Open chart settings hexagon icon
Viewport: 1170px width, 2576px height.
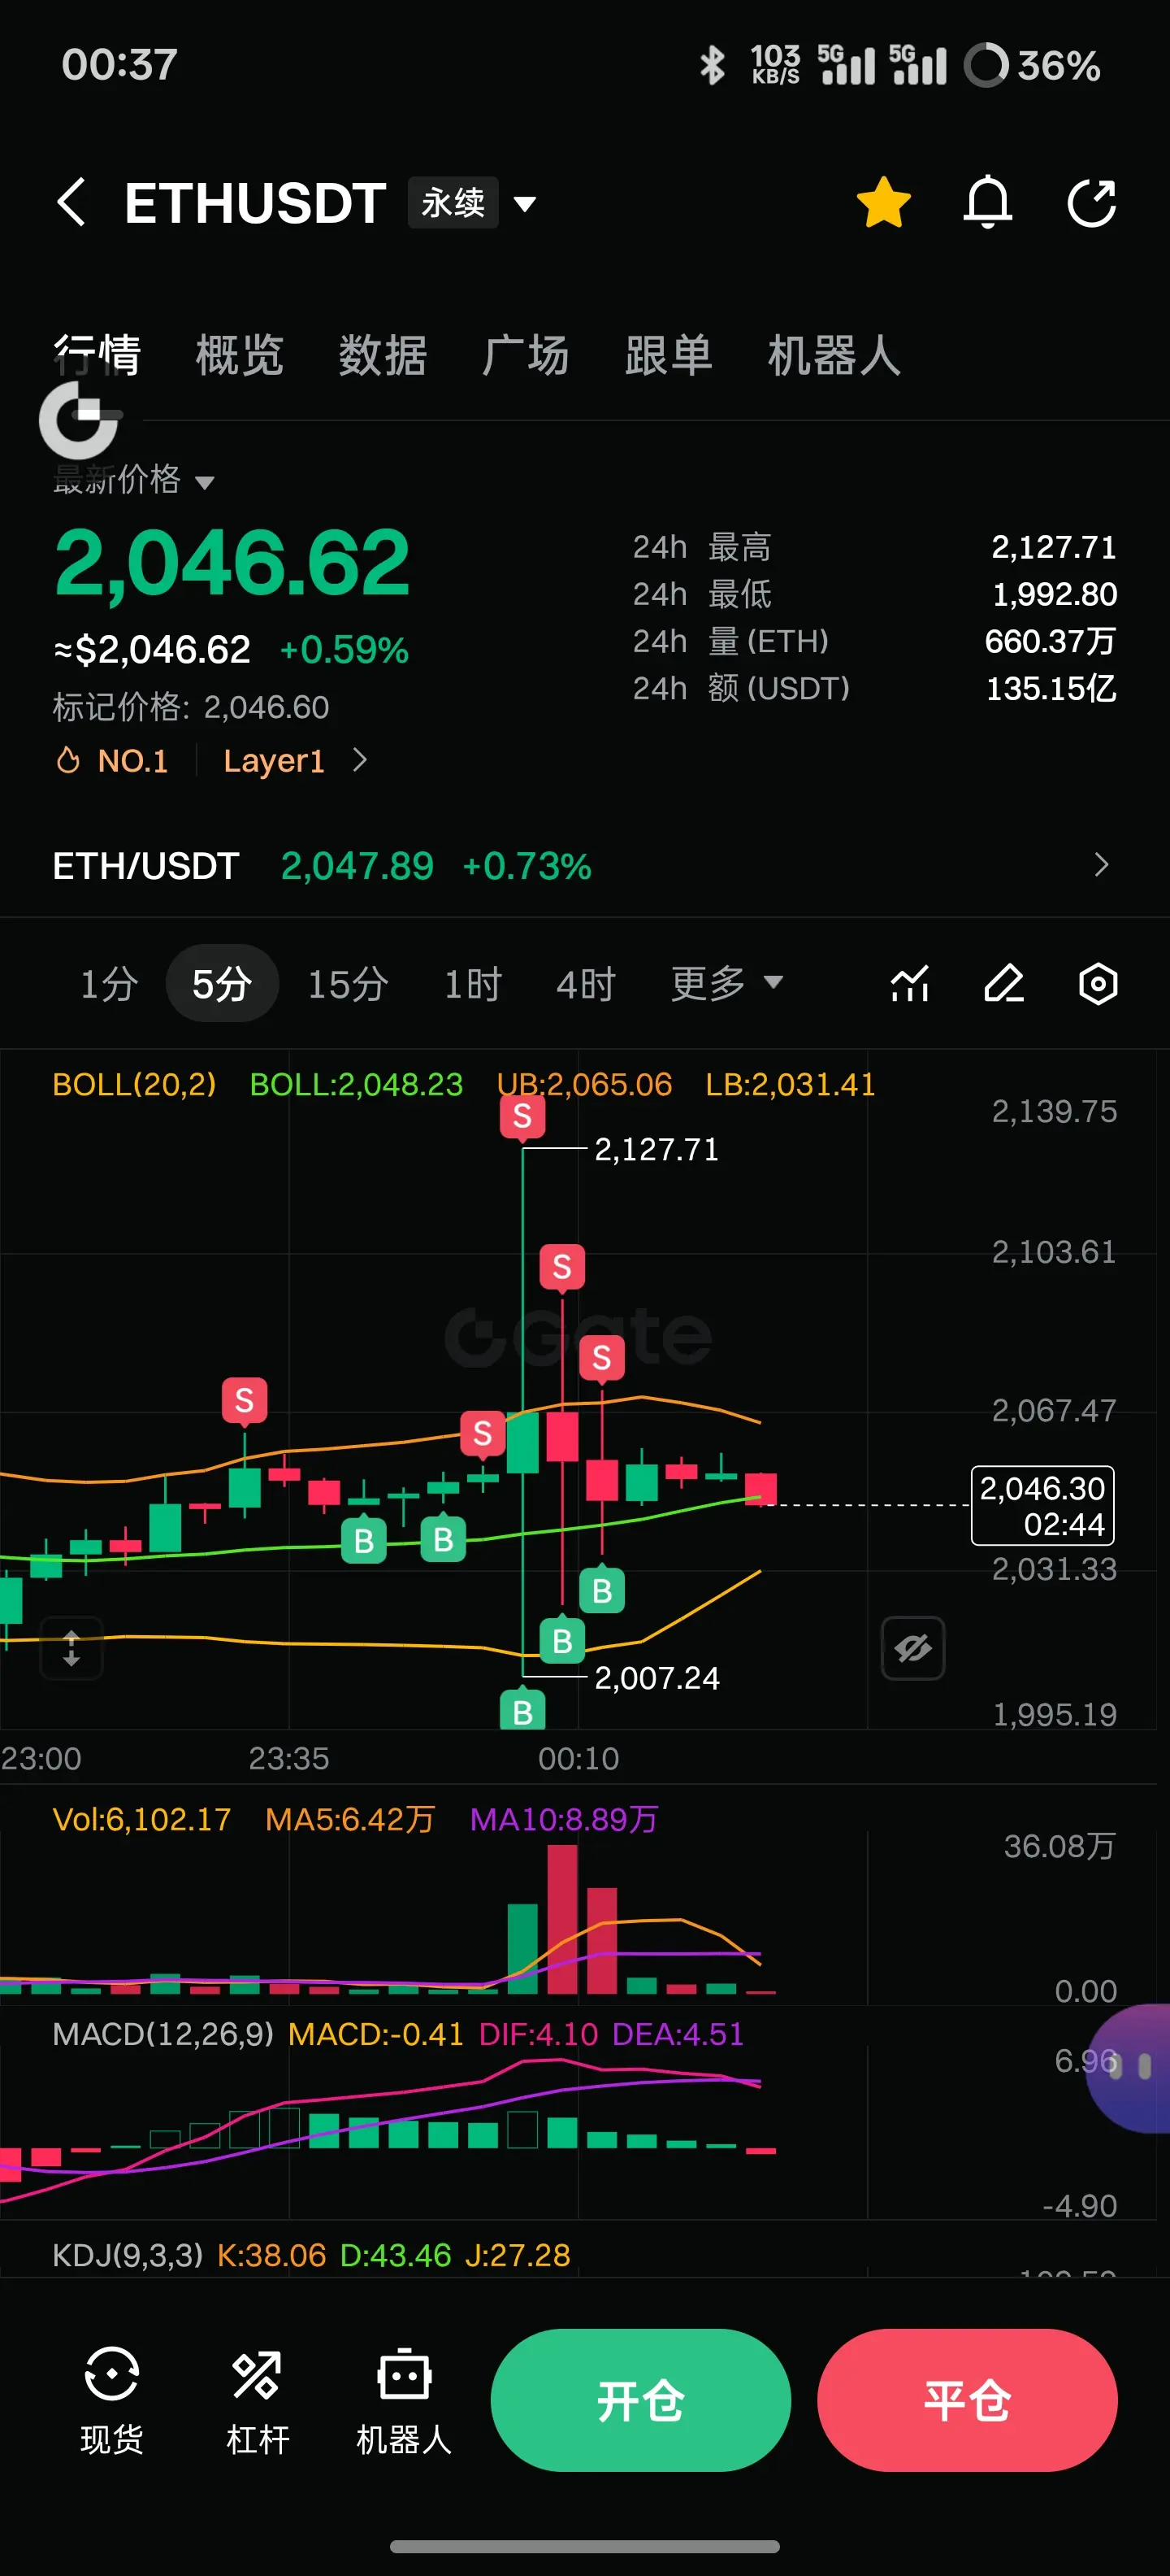1098,984
